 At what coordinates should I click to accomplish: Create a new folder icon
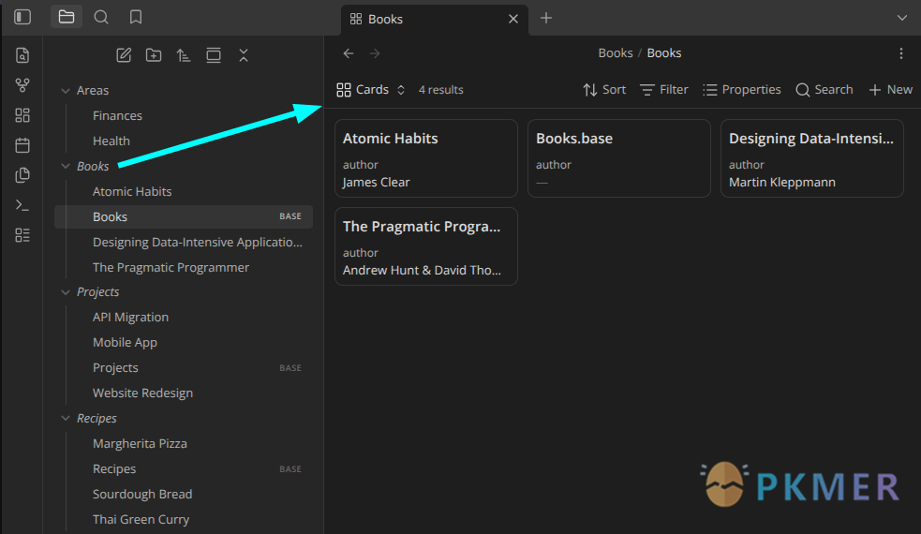tap(154, 55)
